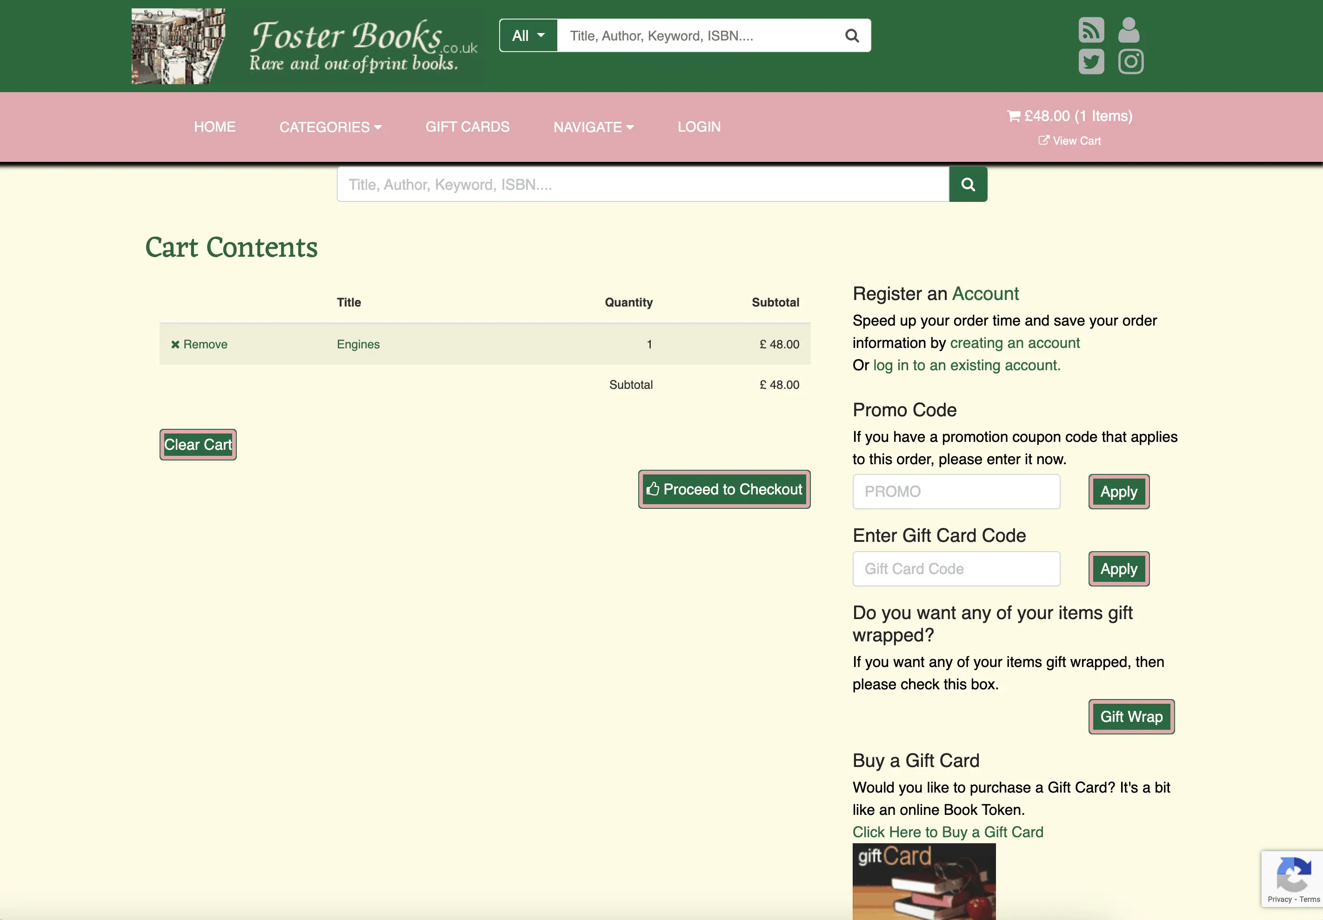Screen dimensions: 1323x920
Task: Open the RSS feed icon
Action: pyautogui.click(x=1091, y=30)
